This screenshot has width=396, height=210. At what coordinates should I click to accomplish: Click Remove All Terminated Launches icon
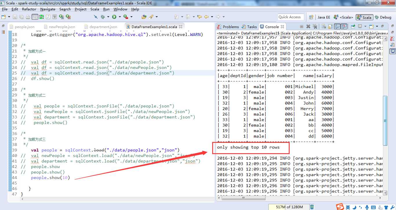coord(315,26)
